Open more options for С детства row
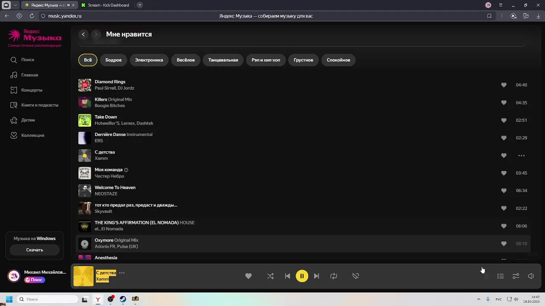 [x=521, y=156]
